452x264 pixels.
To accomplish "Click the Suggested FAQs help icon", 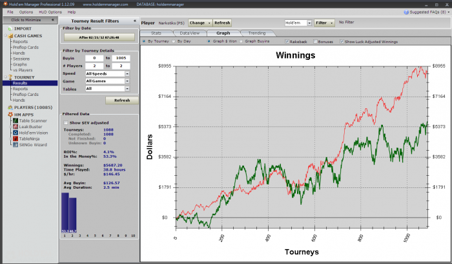I will (x=406, y=12).
